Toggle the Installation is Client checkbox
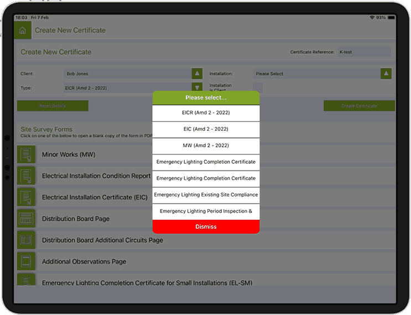 pos(258,87)
